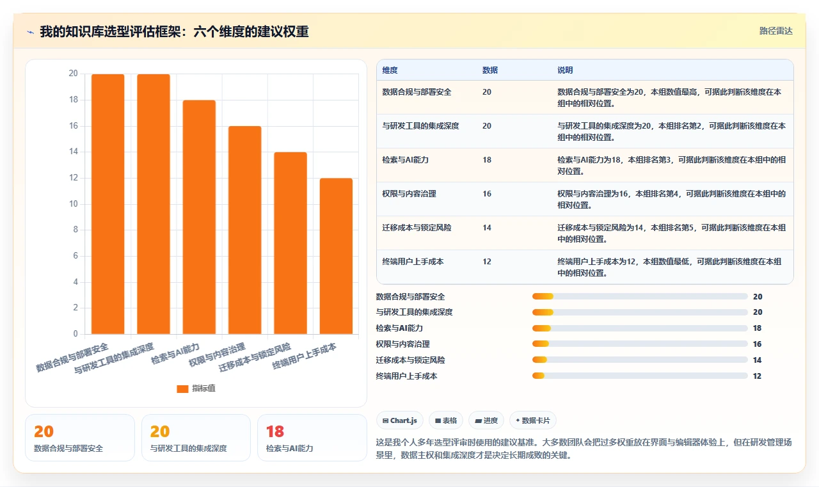Screen dimensions: 819x487
Task: Click the x-axis label 终端用户上手成本
Action: tap(305, 356)
